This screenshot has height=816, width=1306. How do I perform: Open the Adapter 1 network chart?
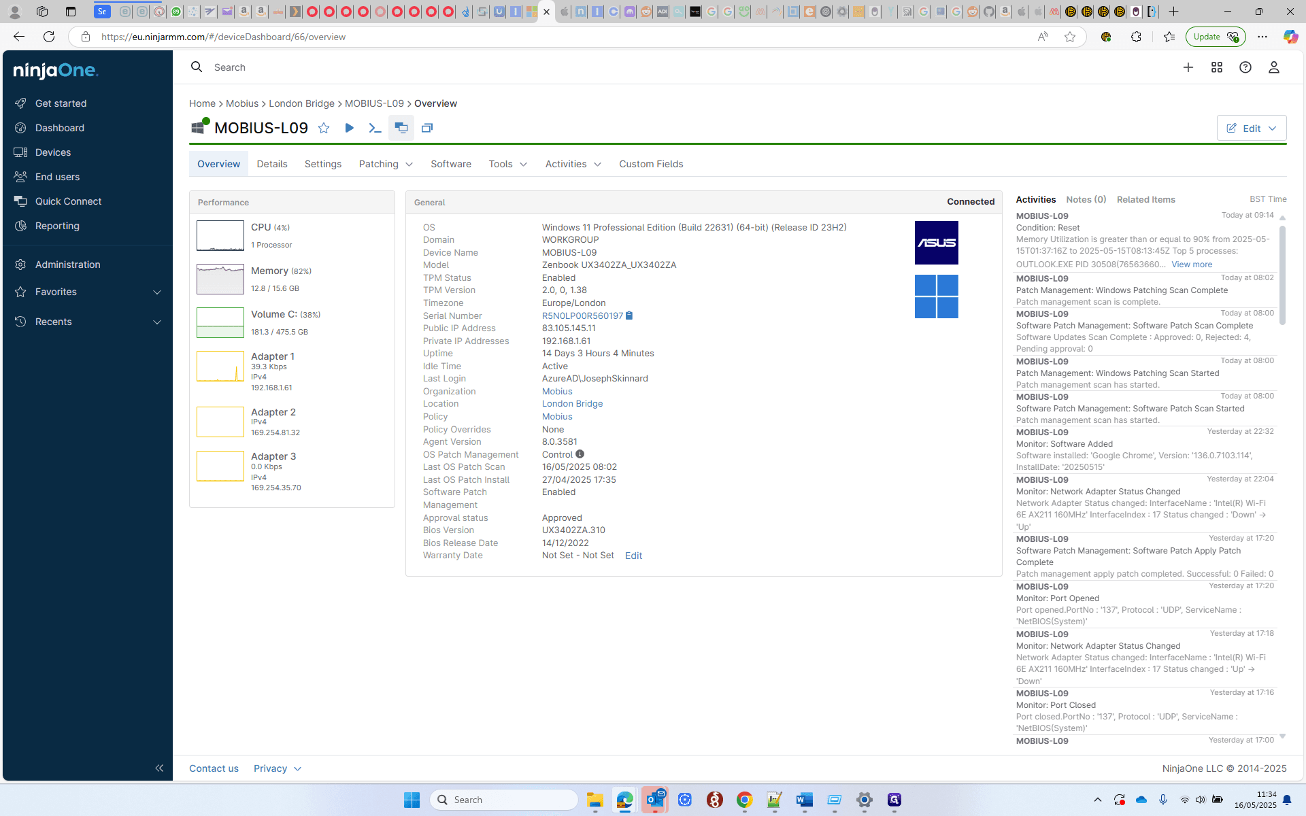coord(220,366)
